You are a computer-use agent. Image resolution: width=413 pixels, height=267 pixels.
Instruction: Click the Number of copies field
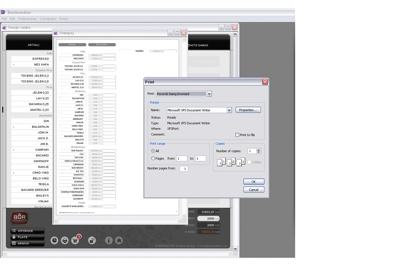252,151
